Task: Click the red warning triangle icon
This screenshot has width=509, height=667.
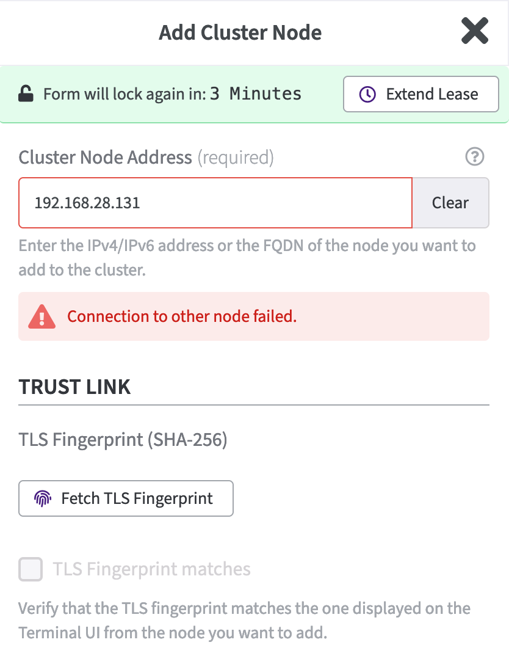Action: (x=42, y=316)
